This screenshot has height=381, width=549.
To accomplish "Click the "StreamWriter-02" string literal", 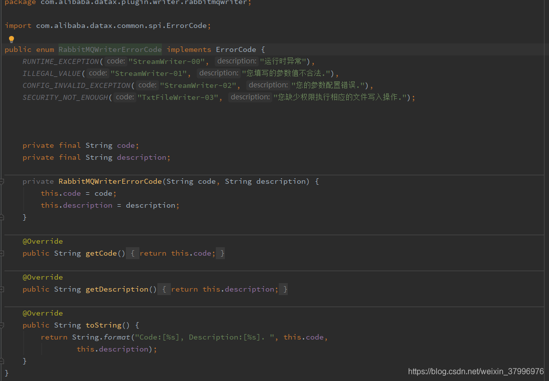I will [x=198, y=85].
